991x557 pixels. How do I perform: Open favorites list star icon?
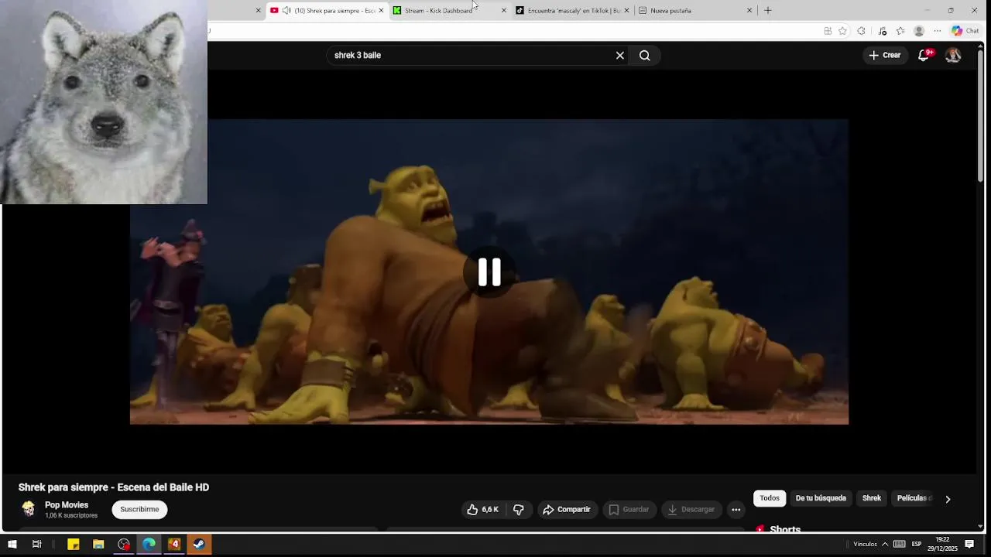coord(900,31)
